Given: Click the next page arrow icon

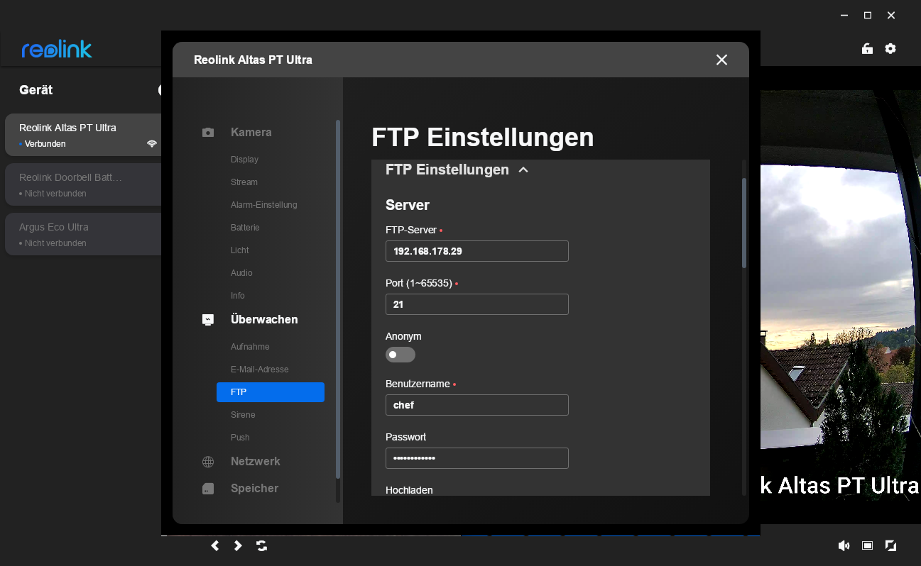Looking at the screenshot, I should [239, 545].
